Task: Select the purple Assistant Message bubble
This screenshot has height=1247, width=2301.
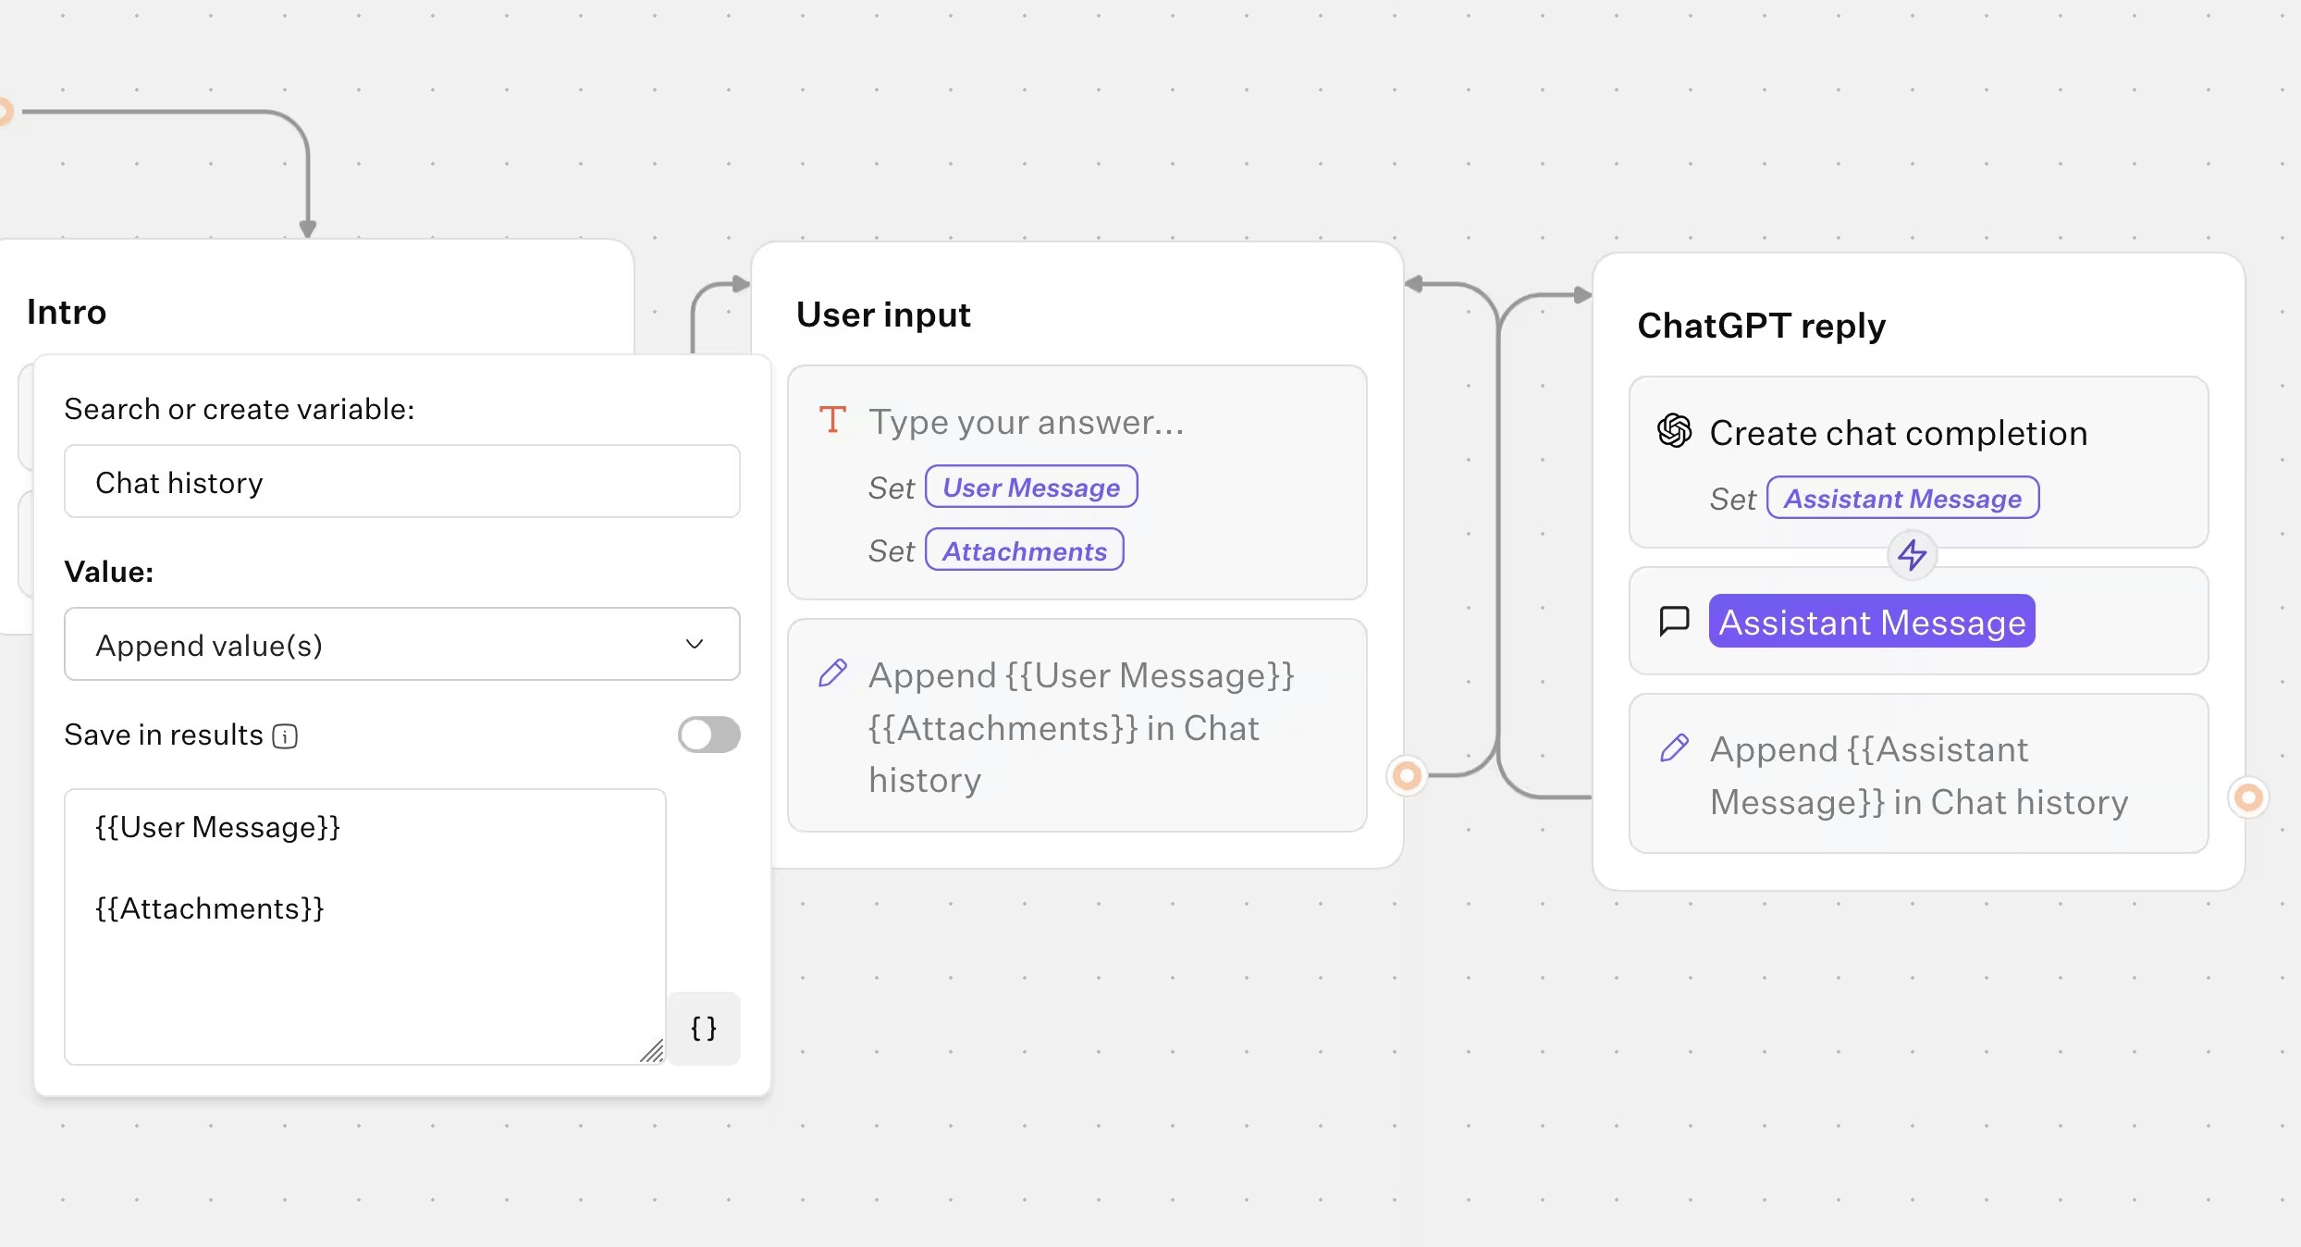Action: (1872, 622)
